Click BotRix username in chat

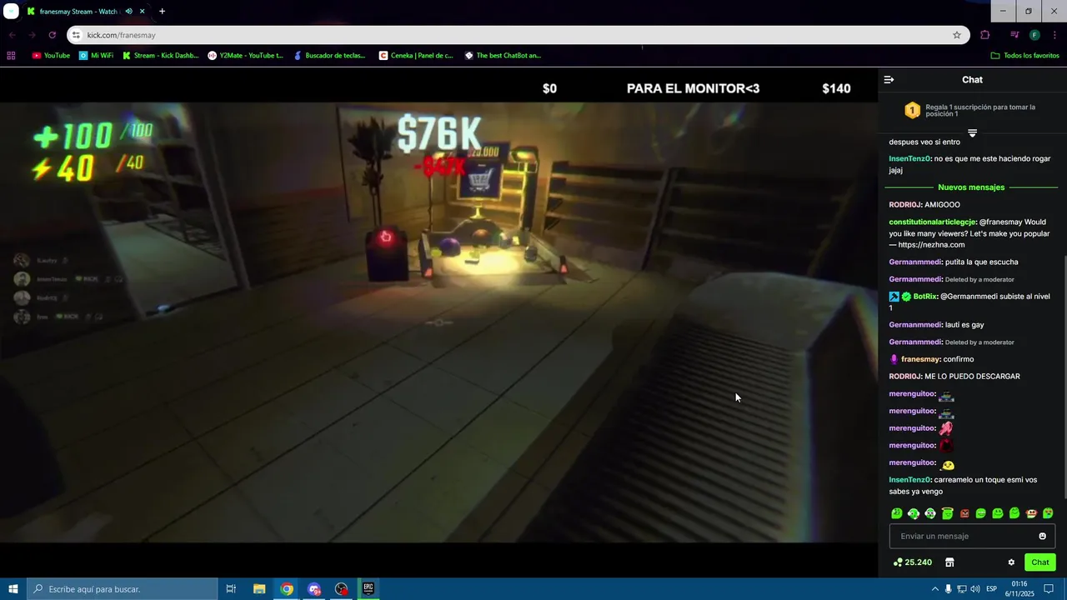925,297
